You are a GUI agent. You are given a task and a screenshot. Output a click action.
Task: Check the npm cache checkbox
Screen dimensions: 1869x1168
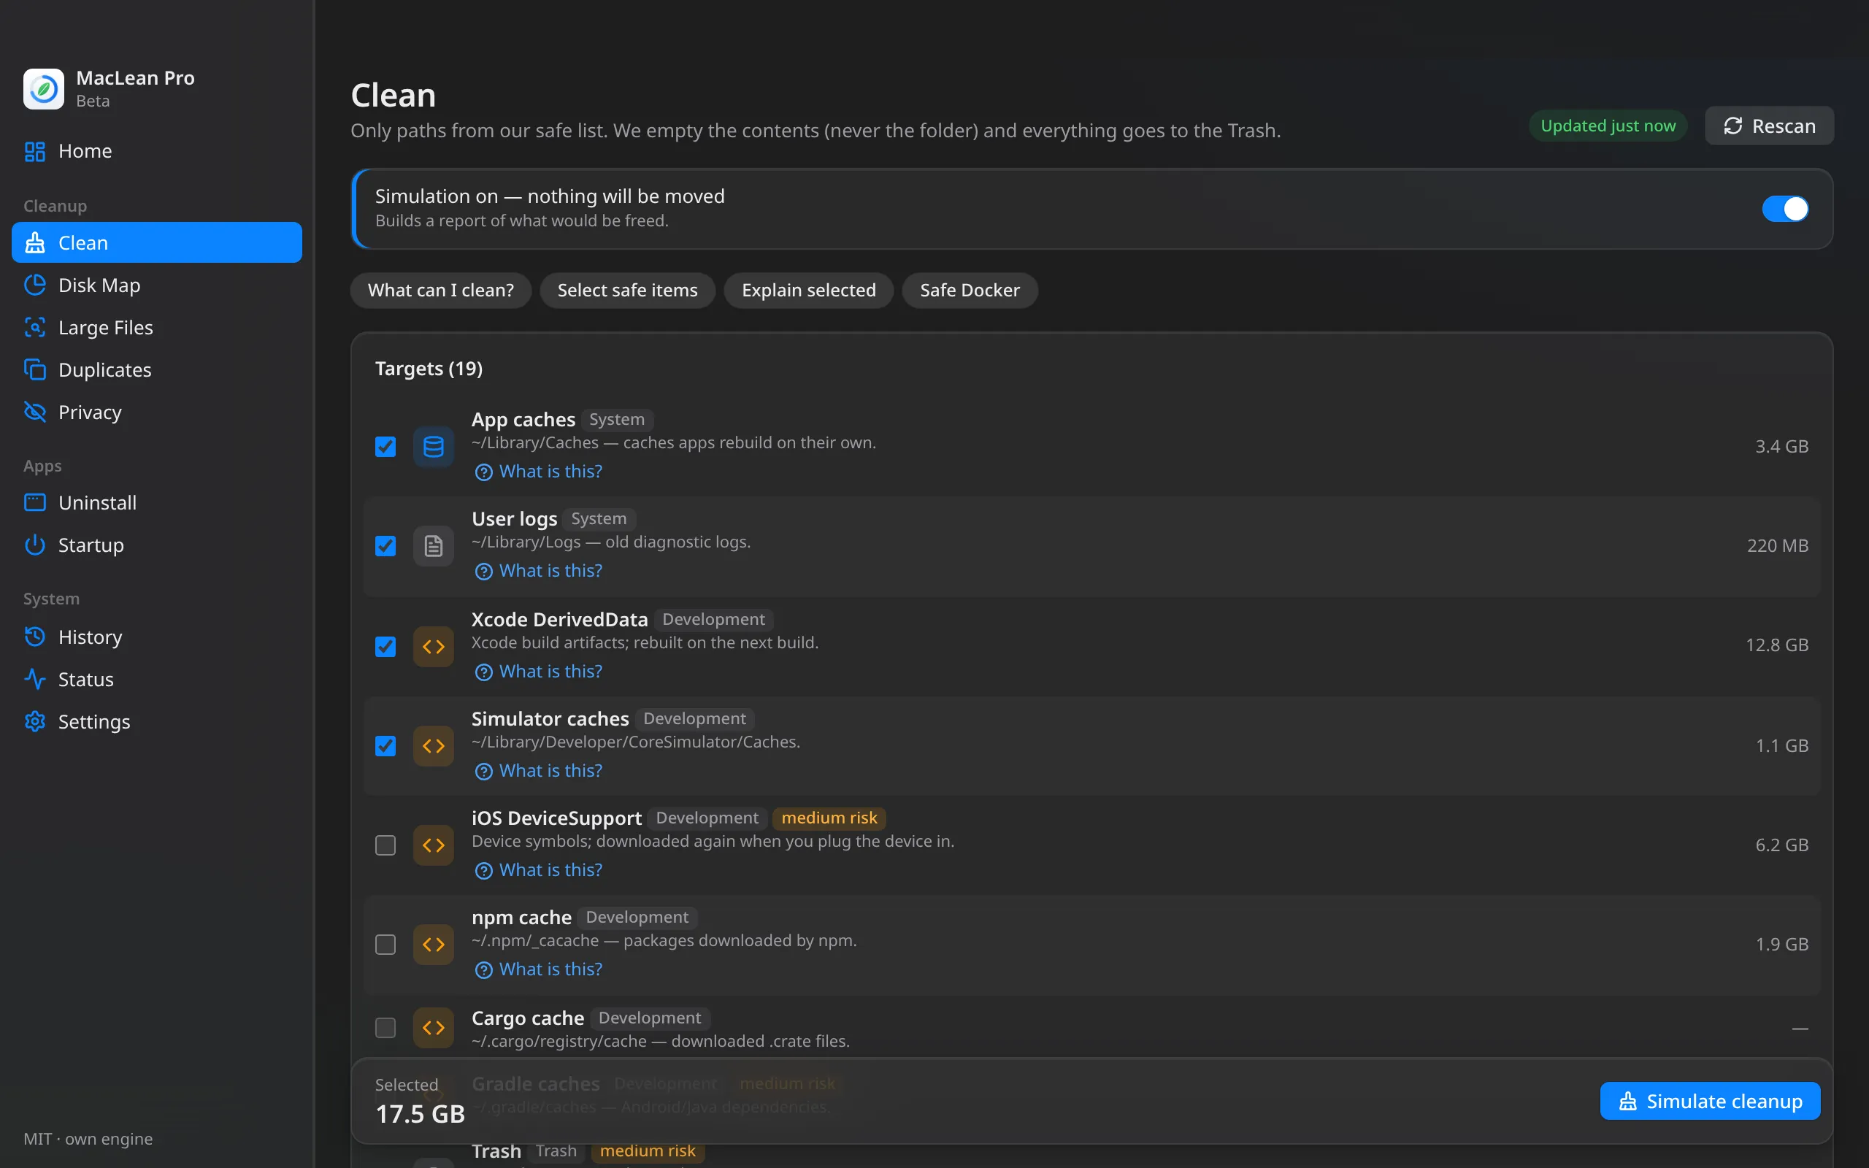point(385,945)
